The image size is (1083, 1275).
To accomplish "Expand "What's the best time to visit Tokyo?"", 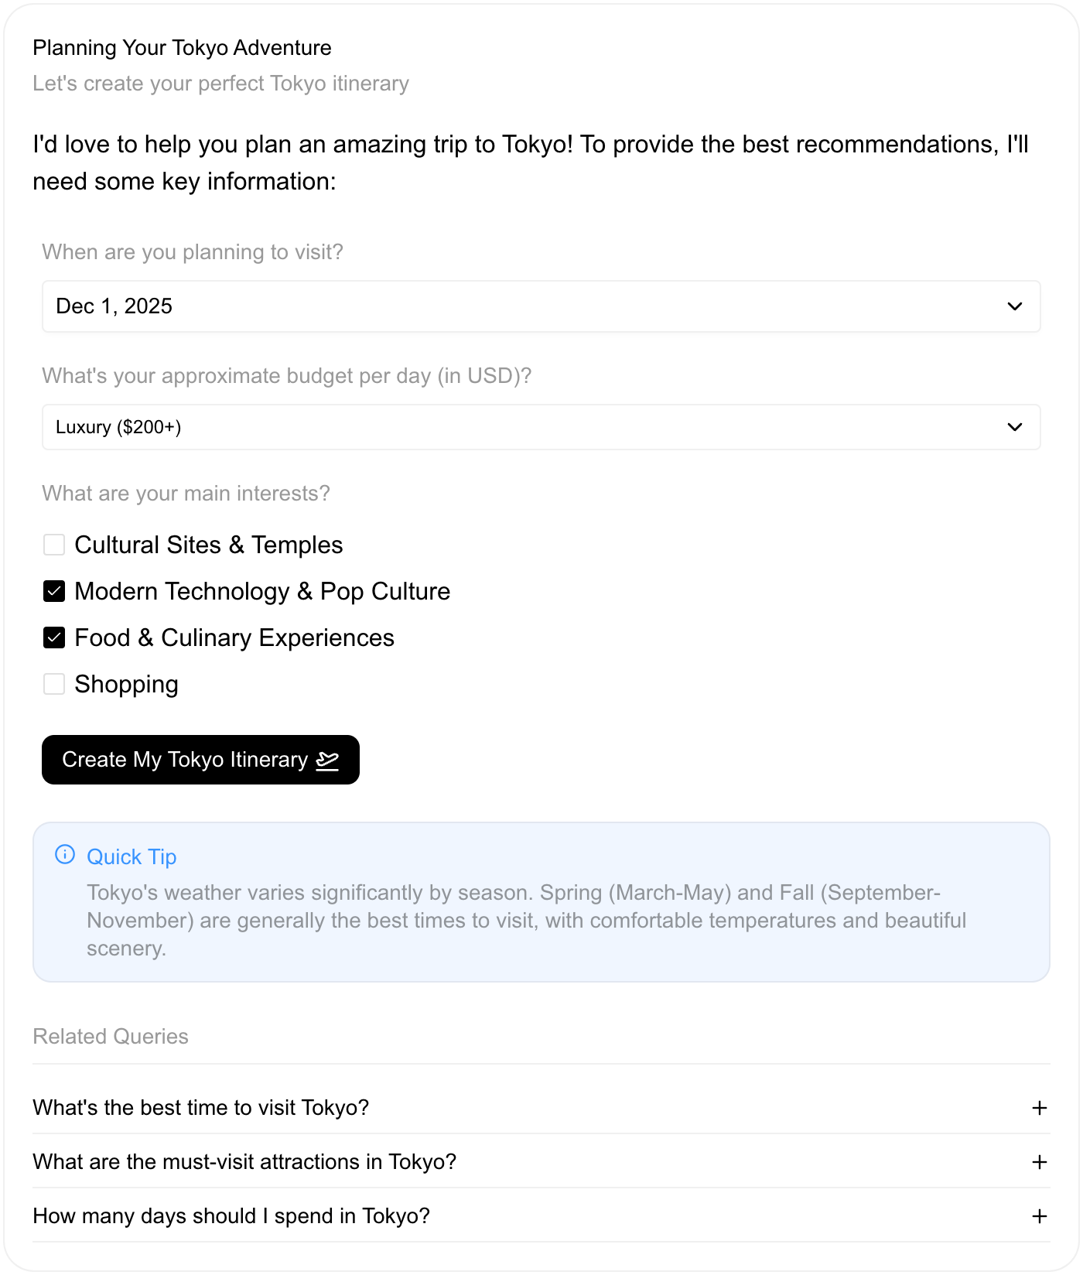I will pos(541,1108).
